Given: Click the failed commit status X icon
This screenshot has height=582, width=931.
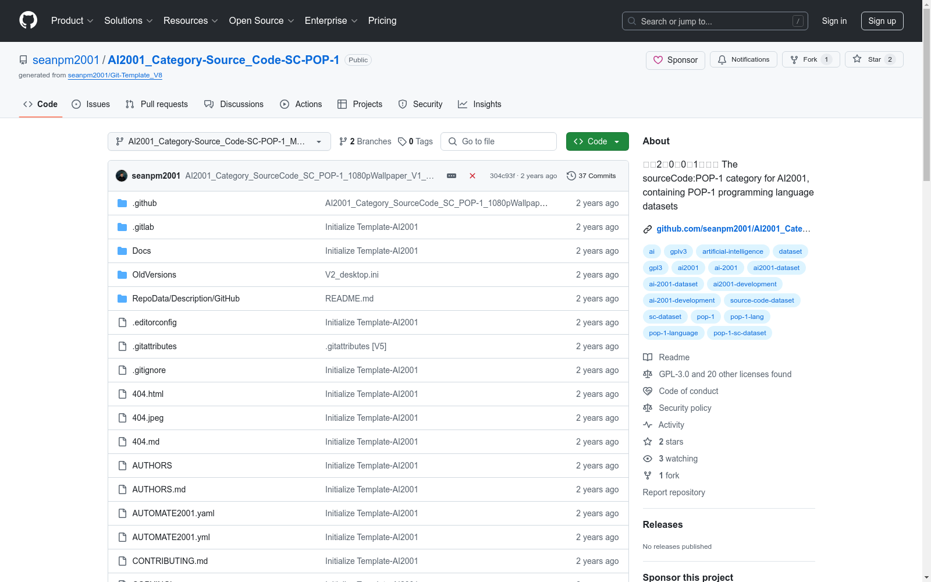Looking at the screenshot, I should [472, 176].
